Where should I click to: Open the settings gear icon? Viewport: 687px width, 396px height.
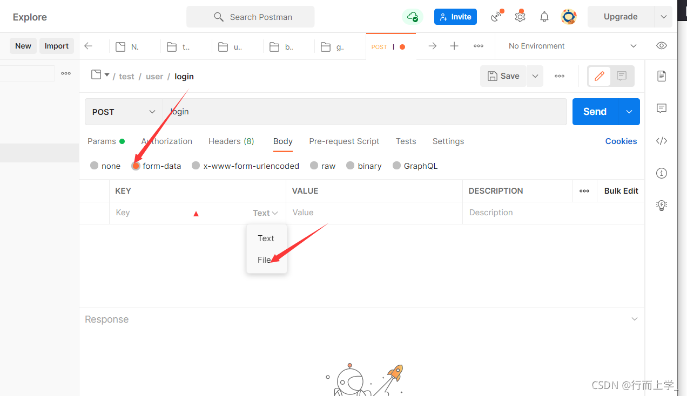click(520, 17)
